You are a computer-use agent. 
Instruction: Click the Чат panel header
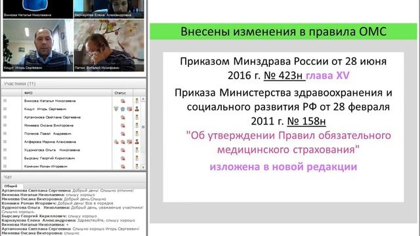click(x=73, y=177)
